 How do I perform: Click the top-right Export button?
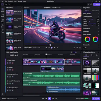97,4
